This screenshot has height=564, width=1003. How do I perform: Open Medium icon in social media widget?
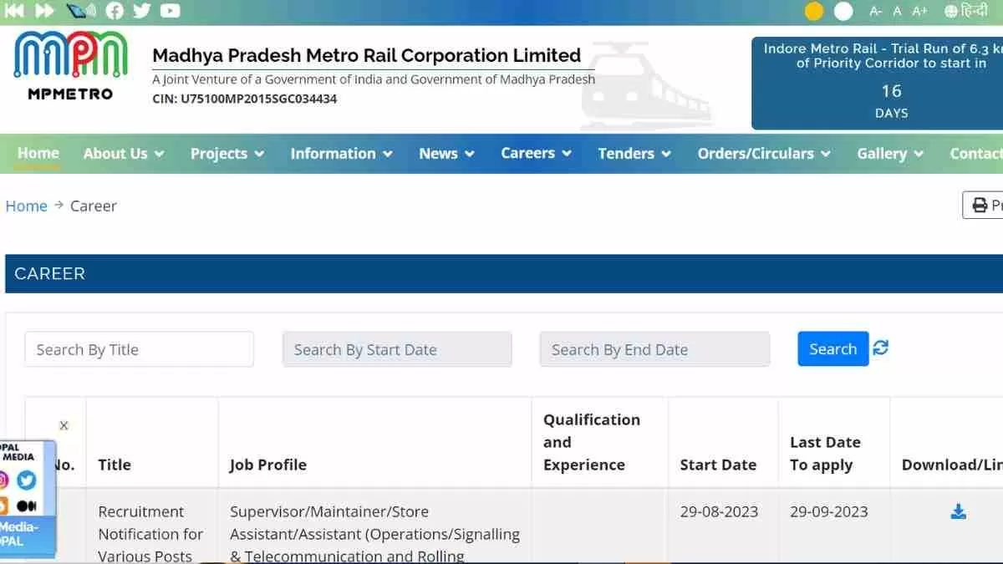tap(27, 506)
